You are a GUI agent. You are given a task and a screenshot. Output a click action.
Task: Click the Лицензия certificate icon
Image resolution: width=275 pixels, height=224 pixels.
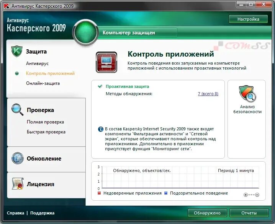pos(18,184)
